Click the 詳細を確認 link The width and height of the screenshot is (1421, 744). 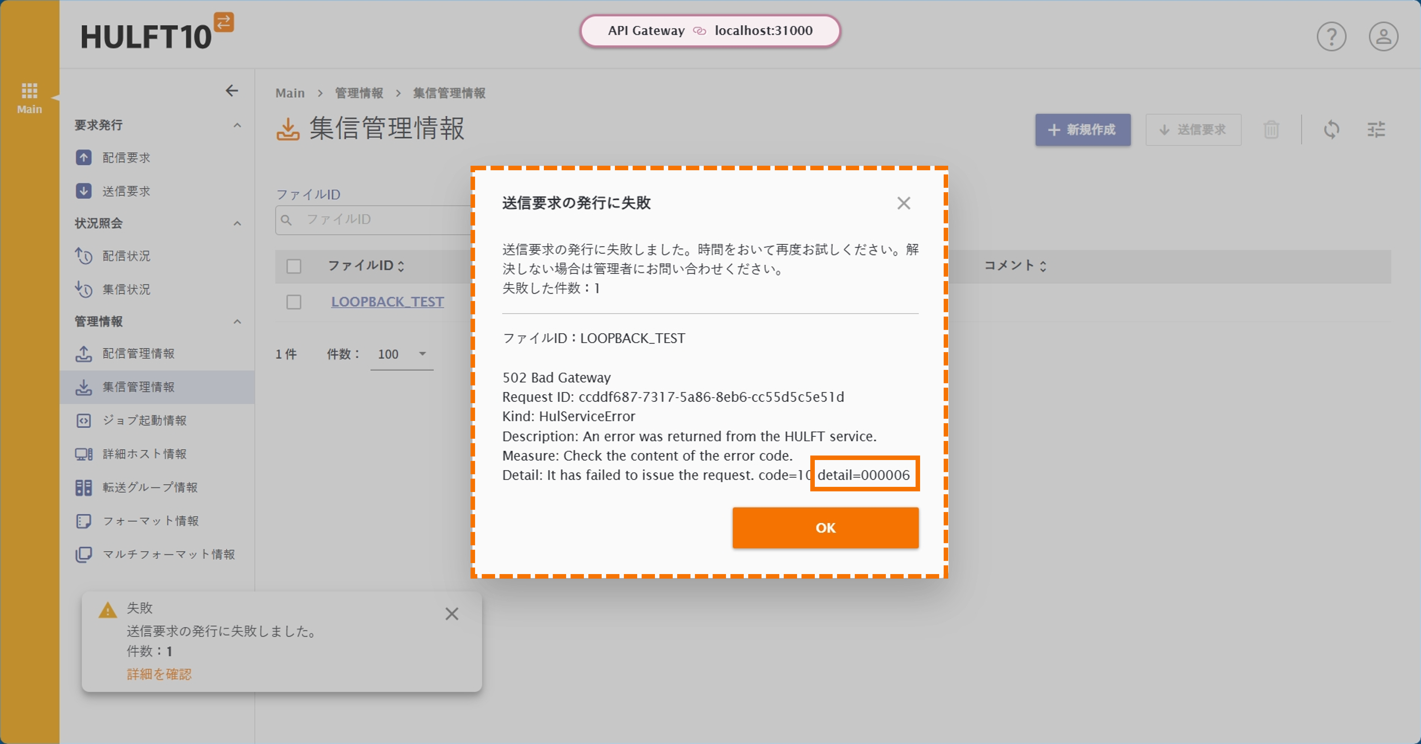159,674
